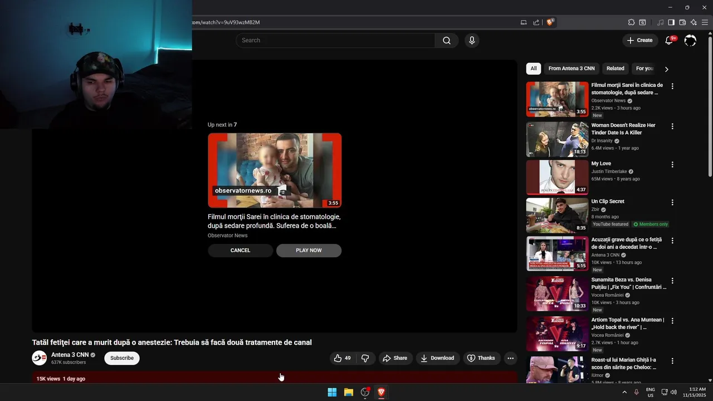Open menu for Sunamita Beza vs. Denisa video
This screenshot has height=401, width=713.
coord(672,281)
